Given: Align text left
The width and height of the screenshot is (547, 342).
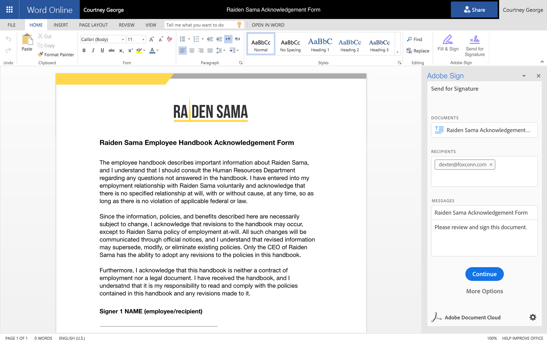Looking at the screenshot, I should click(183, 50).
